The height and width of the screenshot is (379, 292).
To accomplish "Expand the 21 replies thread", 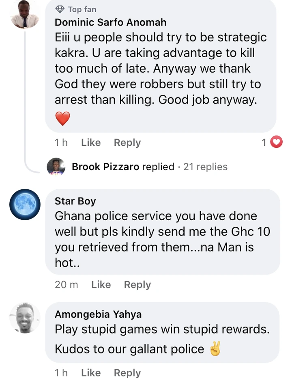I will pos(205,167).
